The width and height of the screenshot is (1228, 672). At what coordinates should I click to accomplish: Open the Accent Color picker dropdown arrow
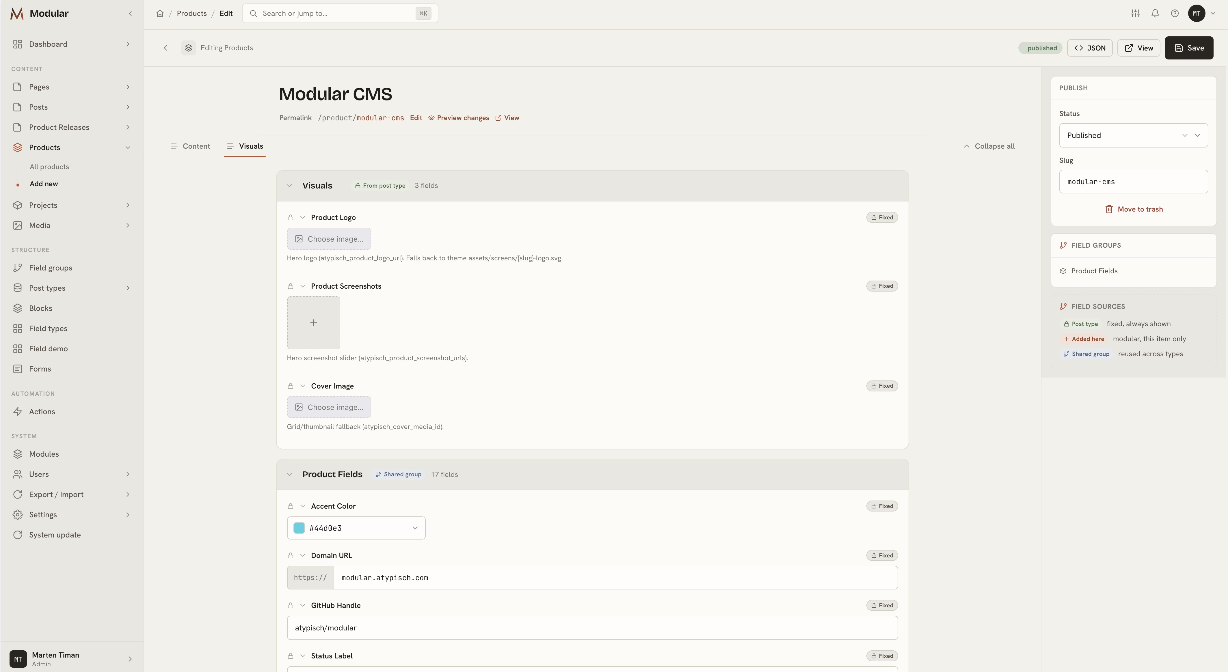(415, 528)
